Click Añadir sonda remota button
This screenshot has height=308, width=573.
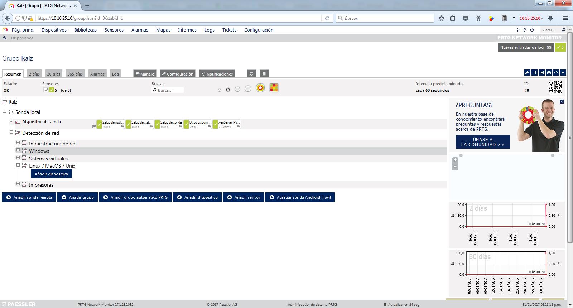tap(29, 197)
